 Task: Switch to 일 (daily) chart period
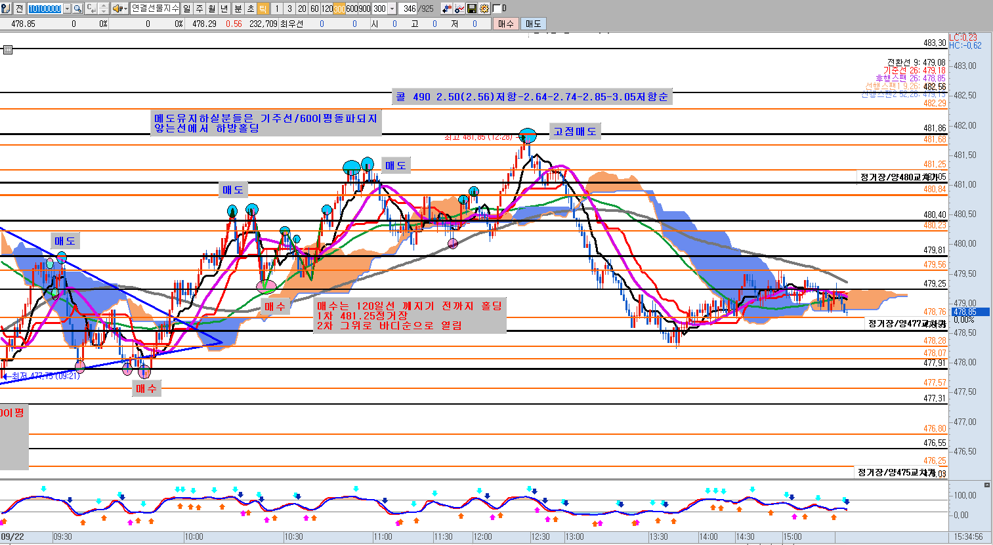(x=187, y=9)
